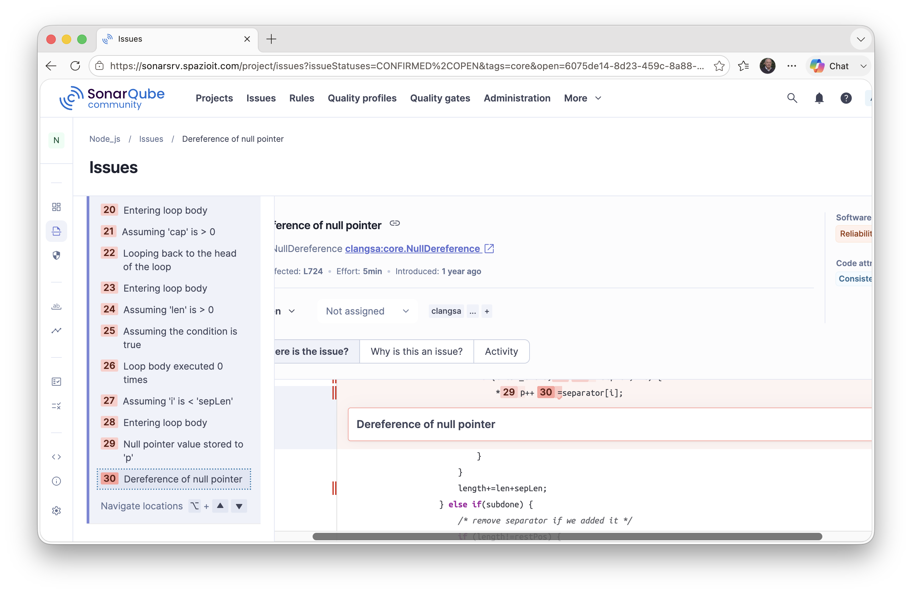The width and height of the screenshot is (912, 594).
Task: Open the sidebar issues icon
Action: click(56, 231)
